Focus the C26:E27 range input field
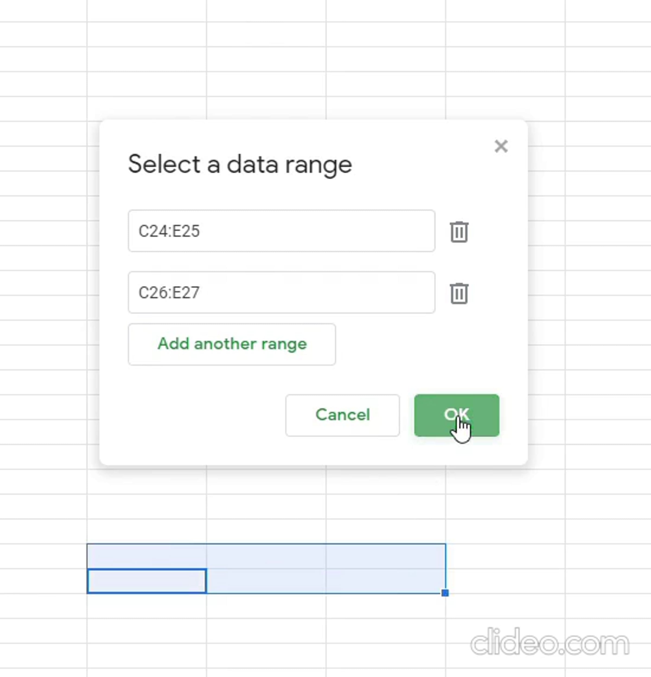Screen dimensions: 651x677 point(282,293)
